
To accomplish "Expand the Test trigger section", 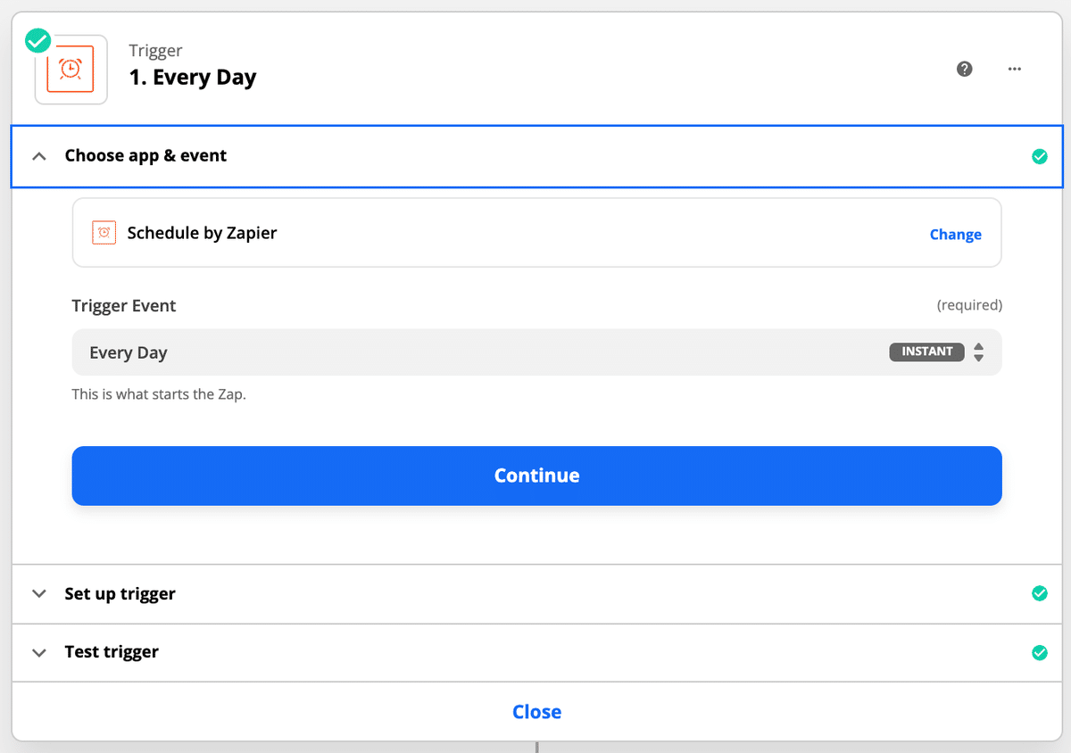I will click(38, 652).
